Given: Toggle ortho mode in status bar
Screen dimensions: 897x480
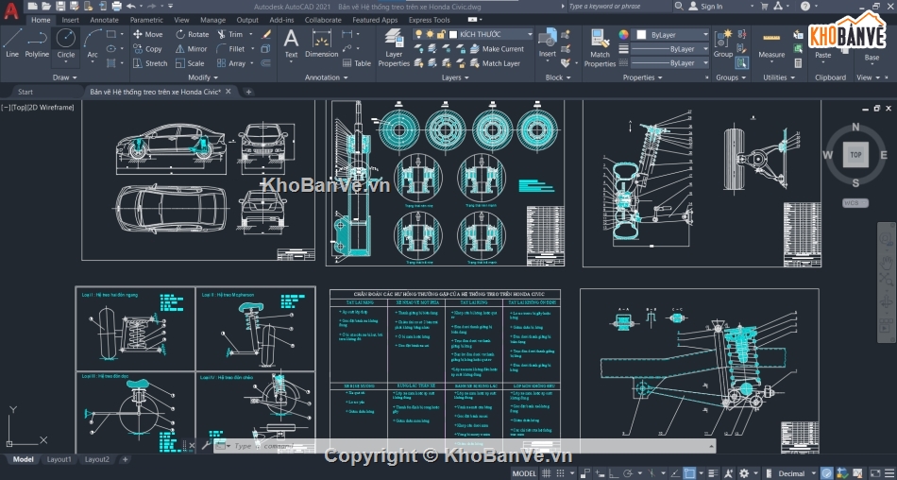Looking at the screenshot, I should 613,473.
